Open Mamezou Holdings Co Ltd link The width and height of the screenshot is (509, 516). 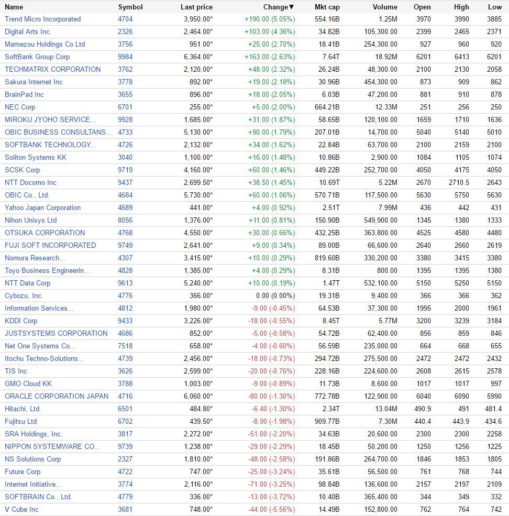click(x=45, y=44)
